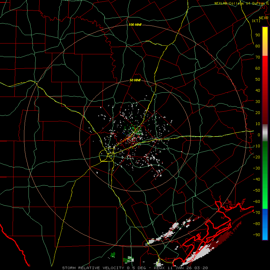The height and width of the screenshot is (270, 270).
Task: Select the positive 50 value on velocity scale
Action: coord(258,79)
